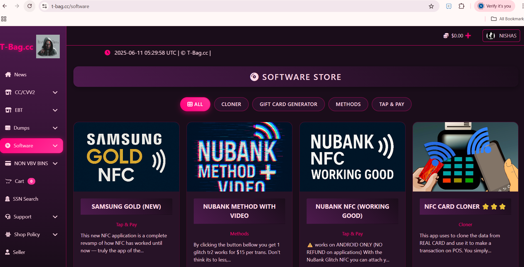Click the Cloner label under NFC Card Cloner
The width and height of the screenshot is (524, 267).
pyautogui.click(x=465, y=225)
